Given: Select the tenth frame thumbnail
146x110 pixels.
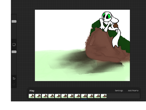Looking at the screenshot, I should tap(90, 96).
